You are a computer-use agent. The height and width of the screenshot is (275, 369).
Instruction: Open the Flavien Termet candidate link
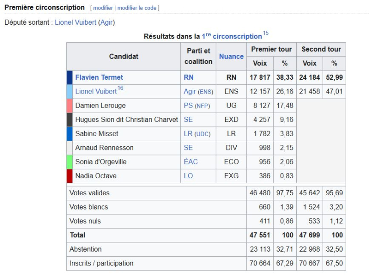click(99, 77)
